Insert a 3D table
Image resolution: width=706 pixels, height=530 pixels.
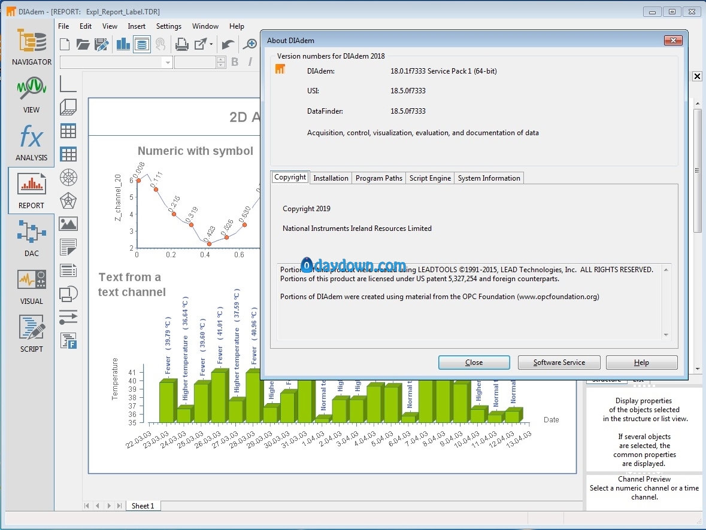point(68,154)
